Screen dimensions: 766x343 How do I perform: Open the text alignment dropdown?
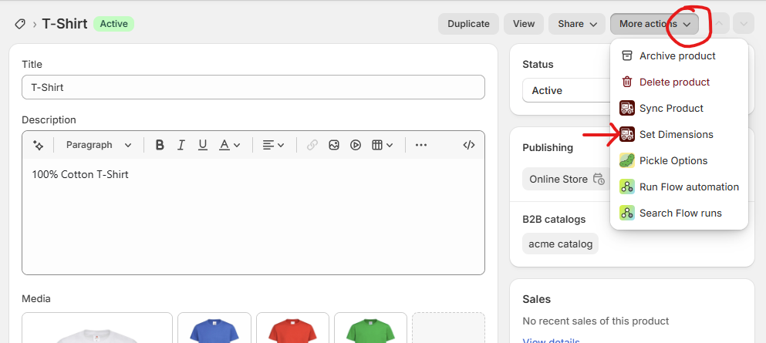click(273, 145)
